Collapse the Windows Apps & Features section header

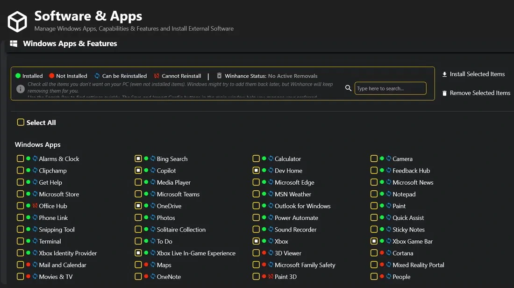[x=70, y=43]
